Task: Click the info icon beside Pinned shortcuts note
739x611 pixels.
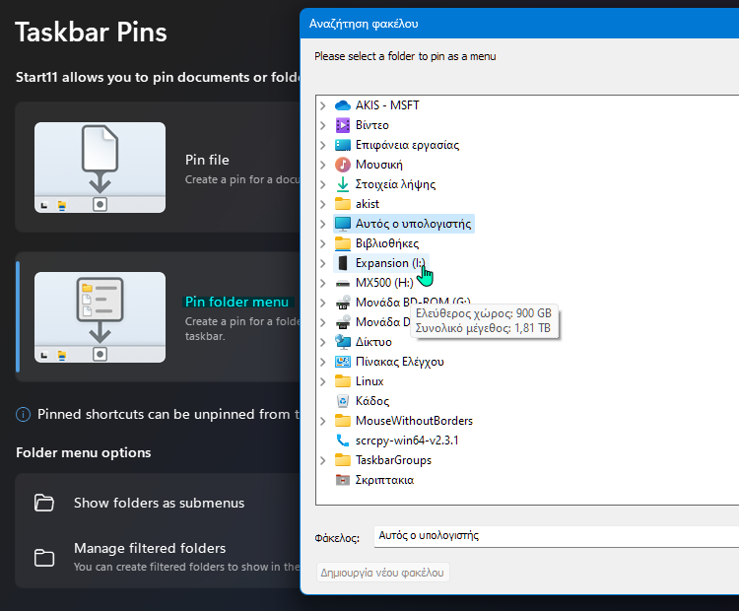Action: coord(23,415)
